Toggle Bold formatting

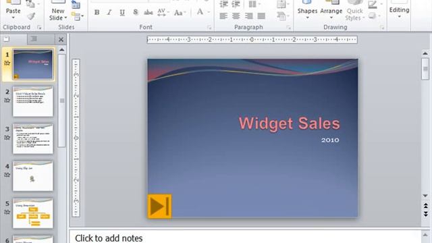97,12
